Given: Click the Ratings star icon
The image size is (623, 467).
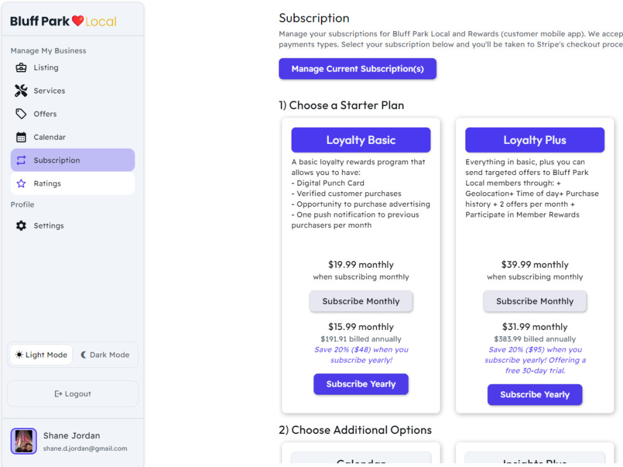Looking at the screenshot, I should pos(21,184).
